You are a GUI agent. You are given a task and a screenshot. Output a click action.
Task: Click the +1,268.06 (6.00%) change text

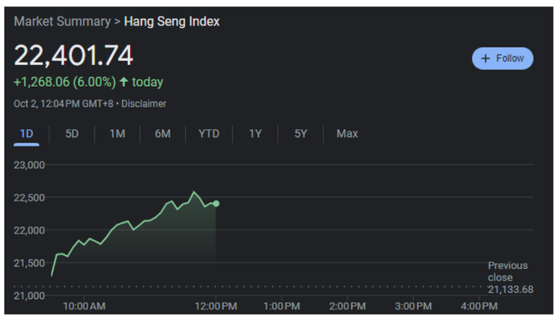pyautogui.click(x=65, y=82)
